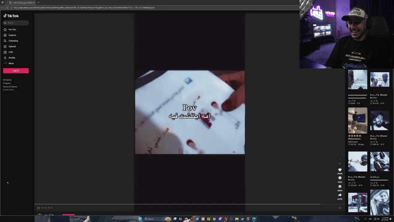Open comments with the speech bubble icon
The image size is (394, 222).
340,178
